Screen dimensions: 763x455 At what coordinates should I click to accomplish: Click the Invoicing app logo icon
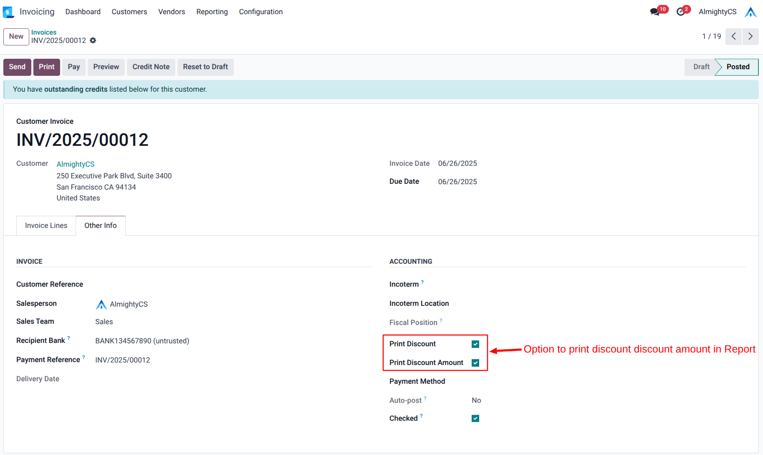pyautogui.click(x=8, y=12)
